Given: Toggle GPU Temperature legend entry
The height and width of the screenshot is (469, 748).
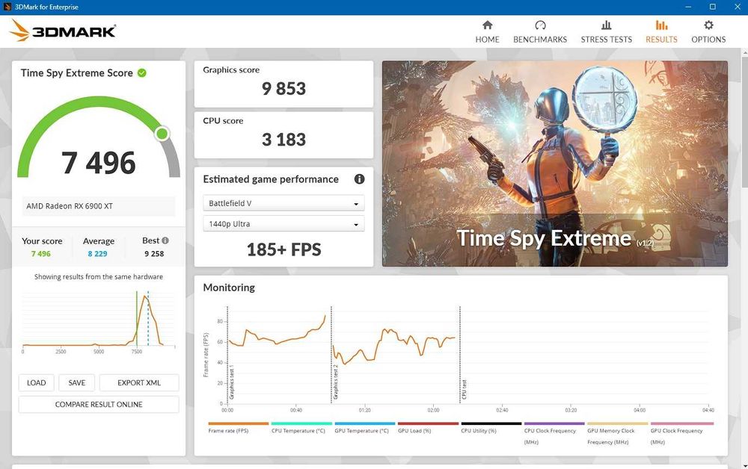Looking at the screenshot, I should 365,428.
